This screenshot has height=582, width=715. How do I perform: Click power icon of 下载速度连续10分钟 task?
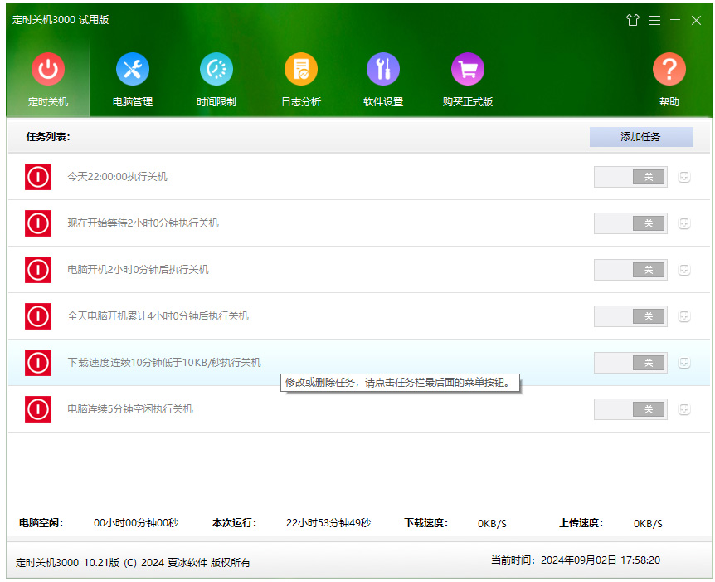[38, 363]
